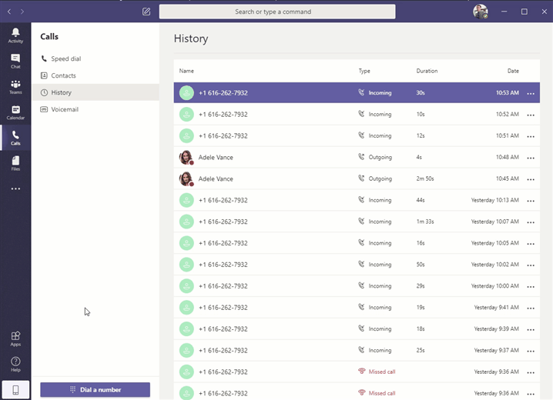
Task: Open the Help icon
Action: pos(15,365)
